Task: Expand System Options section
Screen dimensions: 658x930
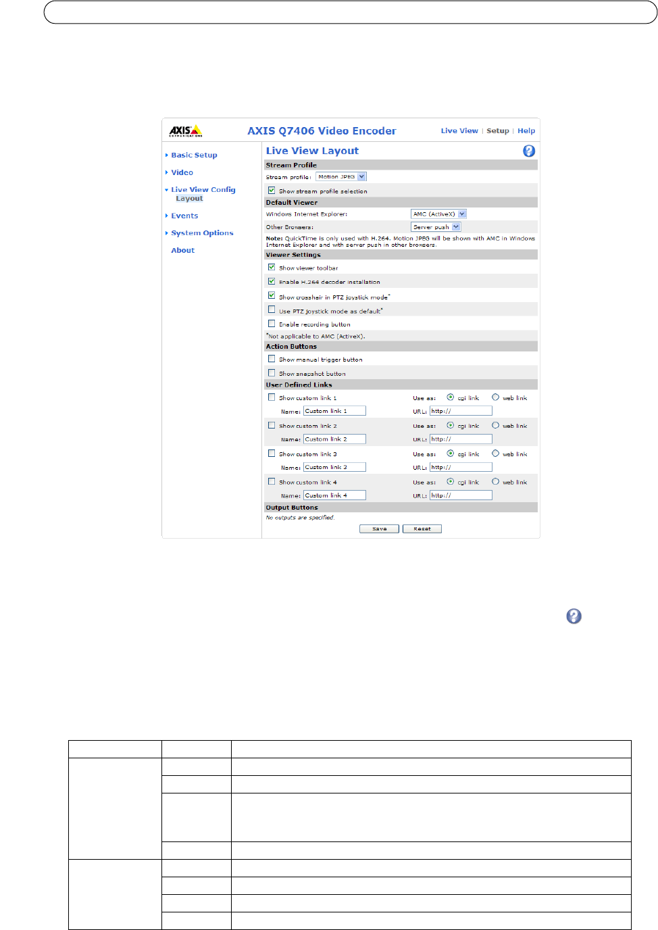Action: (x=202, y=233)
